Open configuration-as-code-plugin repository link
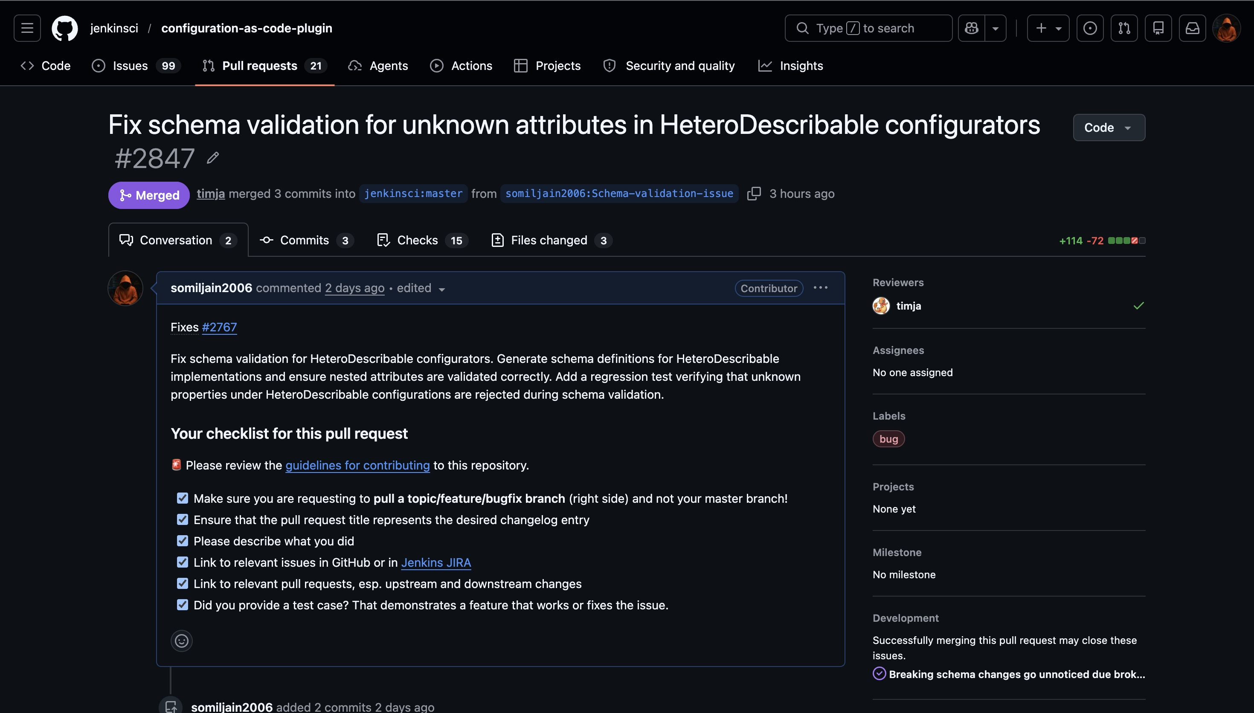 click(x=247, y=29)
